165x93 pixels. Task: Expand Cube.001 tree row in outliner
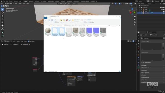(x=142, y=13)
